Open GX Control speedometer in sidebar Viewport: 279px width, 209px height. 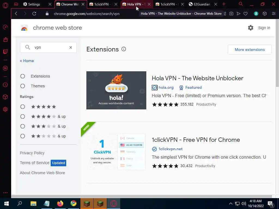tap(5, 27)
